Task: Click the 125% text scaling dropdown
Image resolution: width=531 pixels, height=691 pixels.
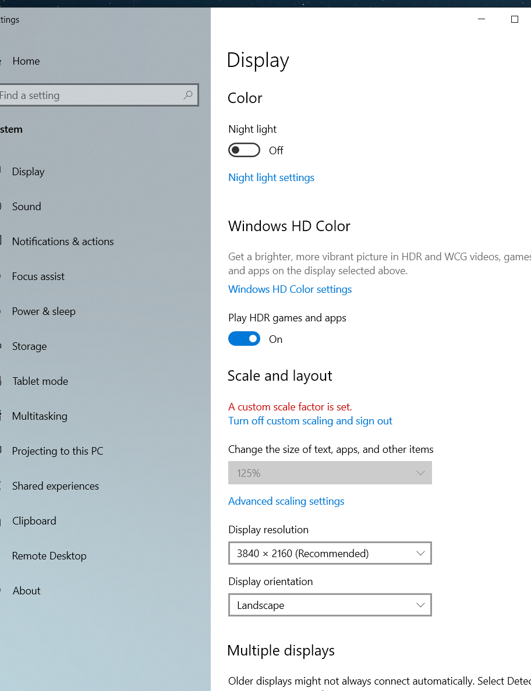Action: [330, 473]
